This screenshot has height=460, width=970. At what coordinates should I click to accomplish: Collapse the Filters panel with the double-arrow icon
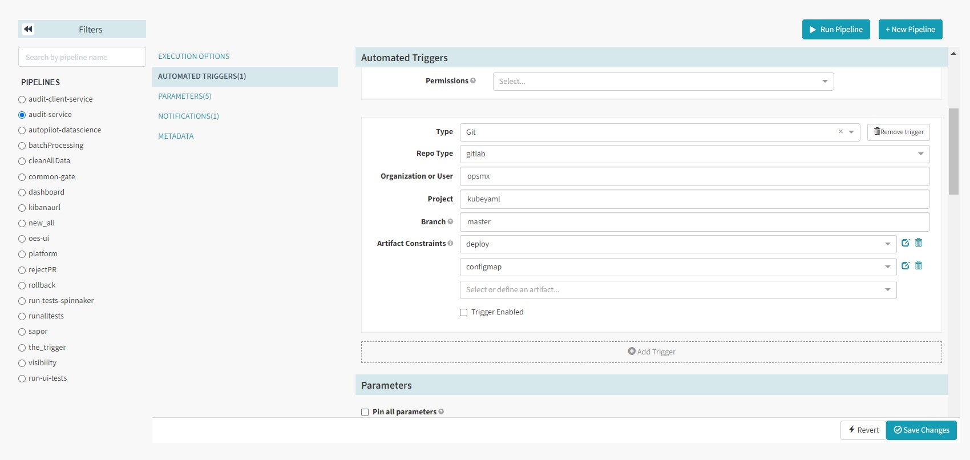28,29
